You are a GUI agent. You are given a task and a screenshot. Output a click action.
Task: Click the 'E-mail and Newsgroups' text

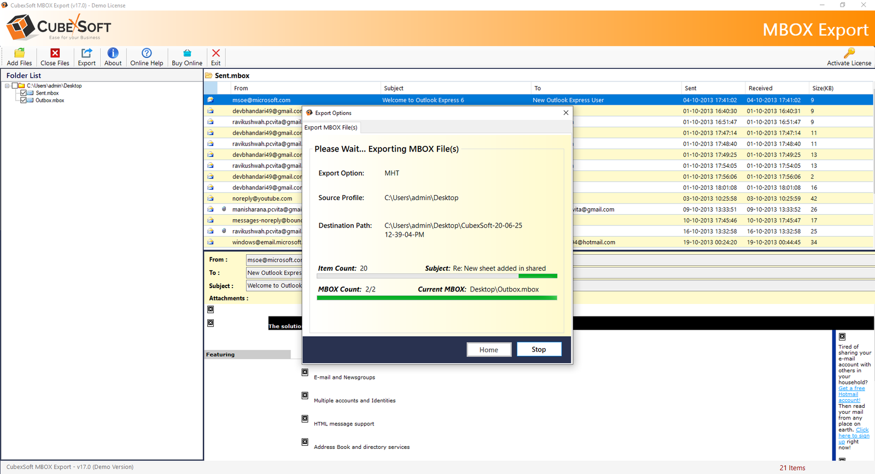click(x=345, y=377)
